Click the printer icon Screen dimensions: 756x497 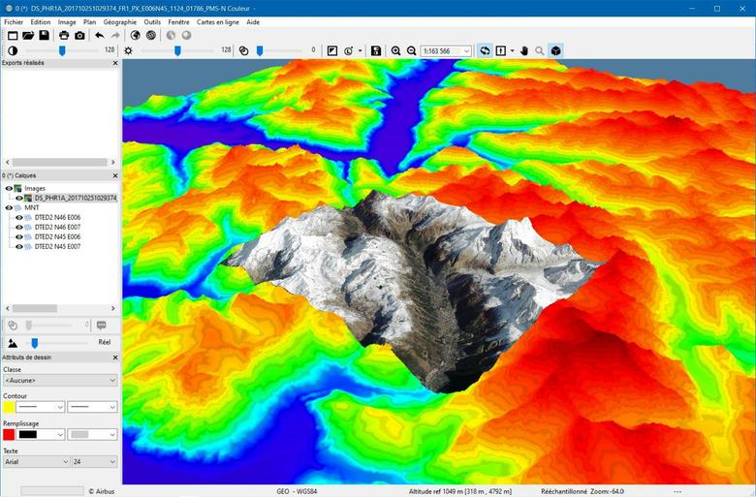point(64,35)
